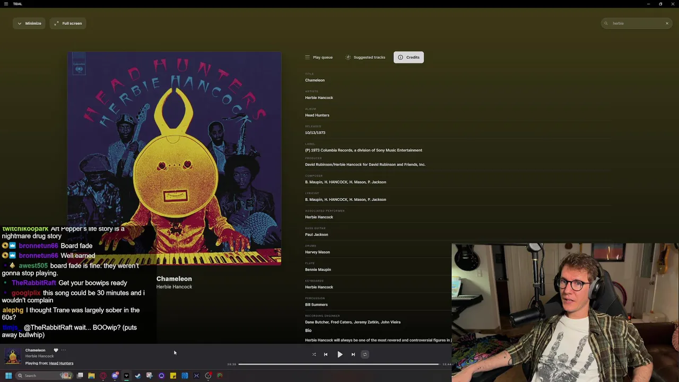Viewport: 679px width, 382px height.
Task: Open the Suggested tracks tab
Action: pos(365,57)
